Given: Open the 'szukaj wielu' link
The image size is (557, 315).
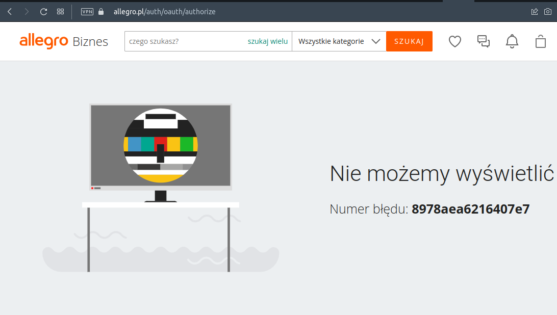Looking at the screenshot, I should tap(267, 41).
